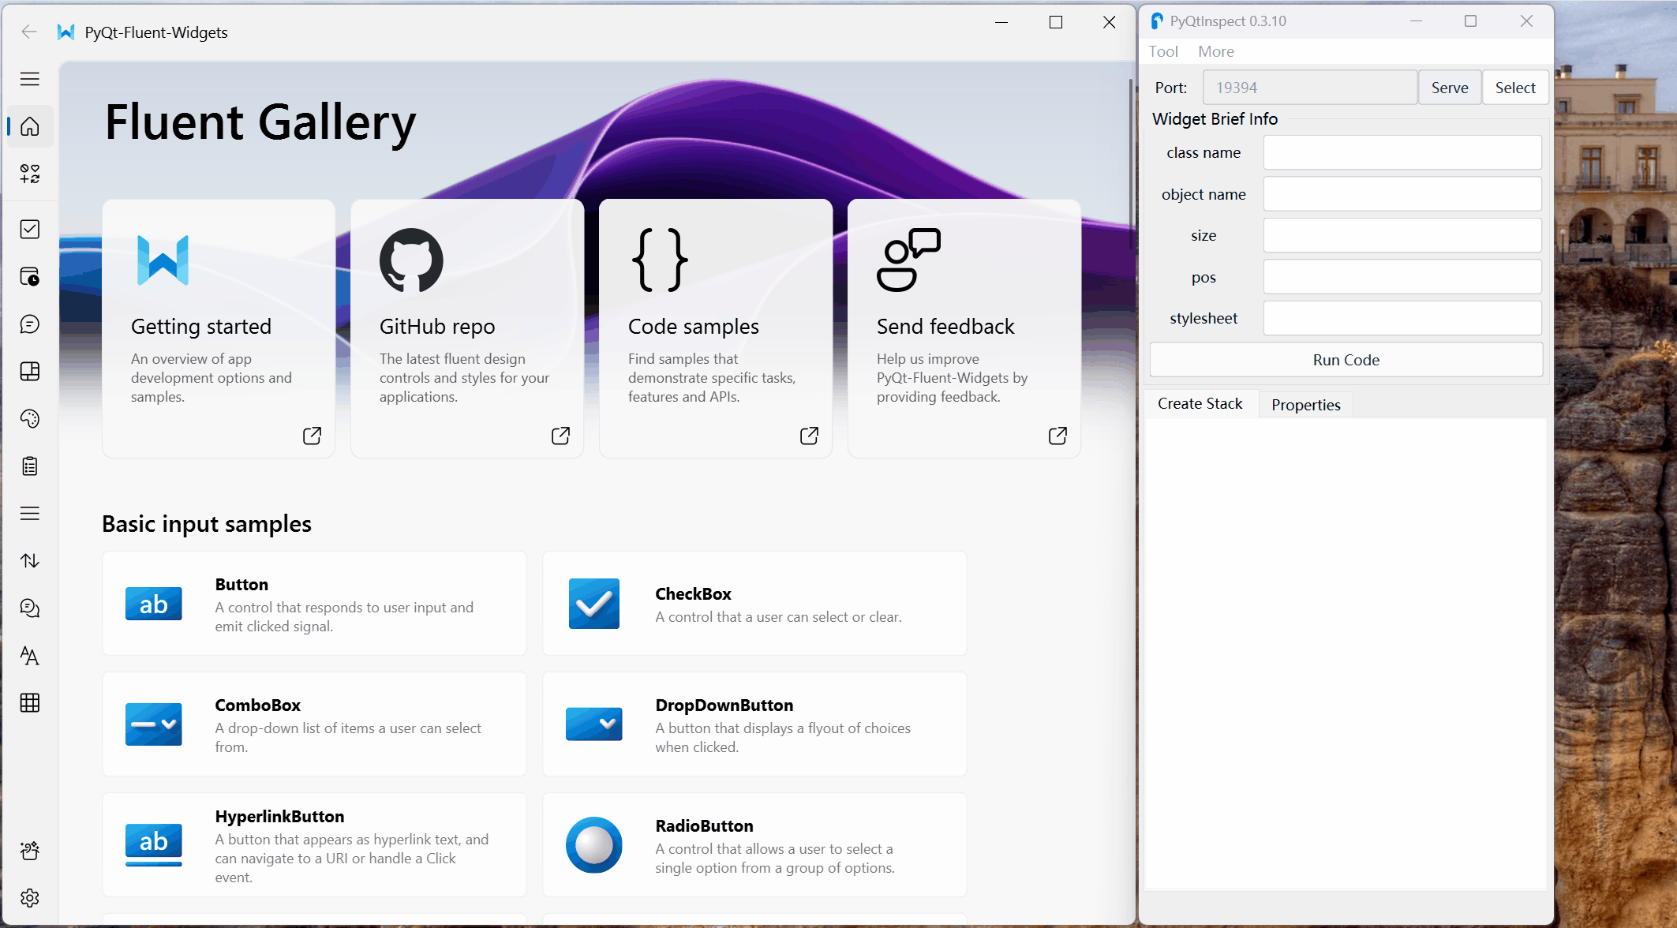
Task: Open the DropDownButton sample card
Action: 754,724
